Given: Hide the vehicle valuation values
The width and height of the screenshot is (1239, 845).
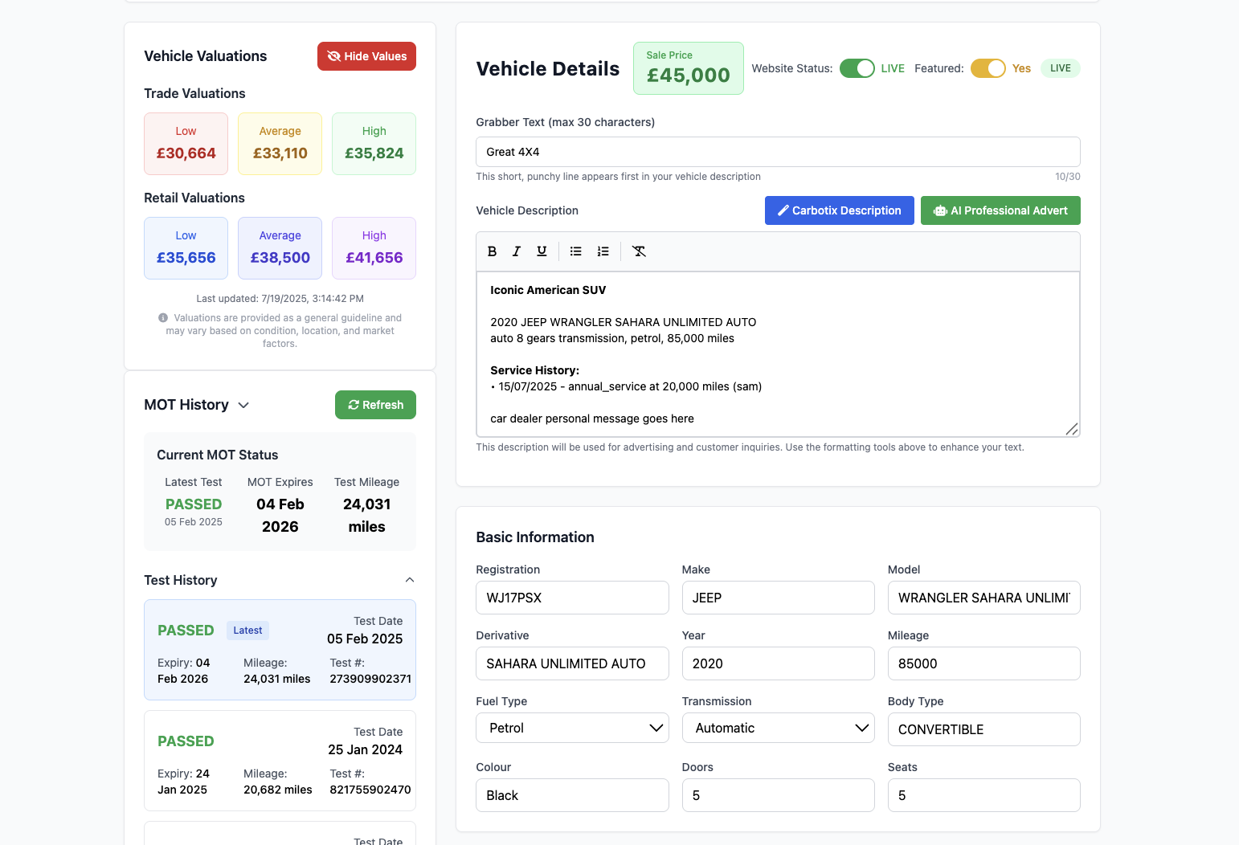Looking at the screenshot, I should (366, 56).
